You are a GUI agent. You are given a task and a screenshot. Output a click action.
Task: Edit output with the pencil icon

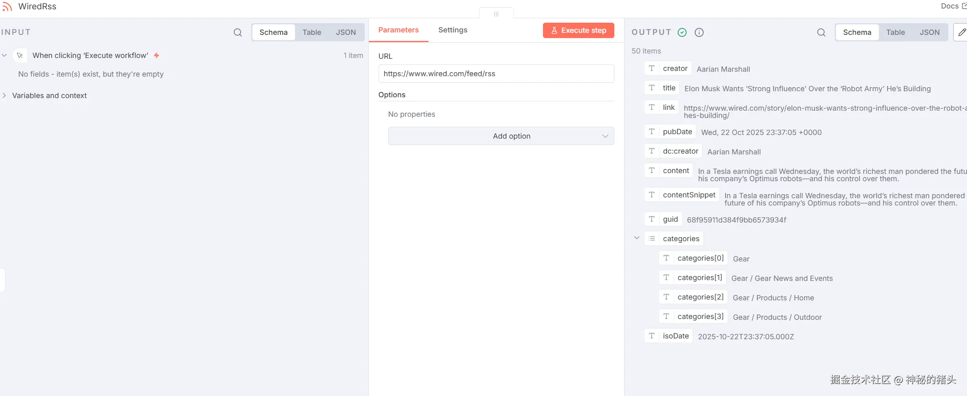962,32
